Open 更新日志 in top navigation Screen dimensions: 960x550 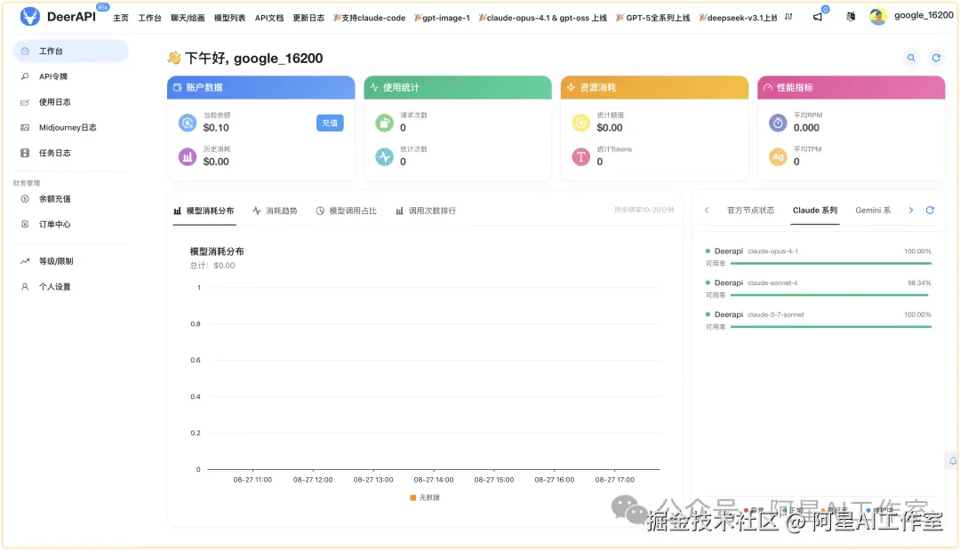coord(308,18)
